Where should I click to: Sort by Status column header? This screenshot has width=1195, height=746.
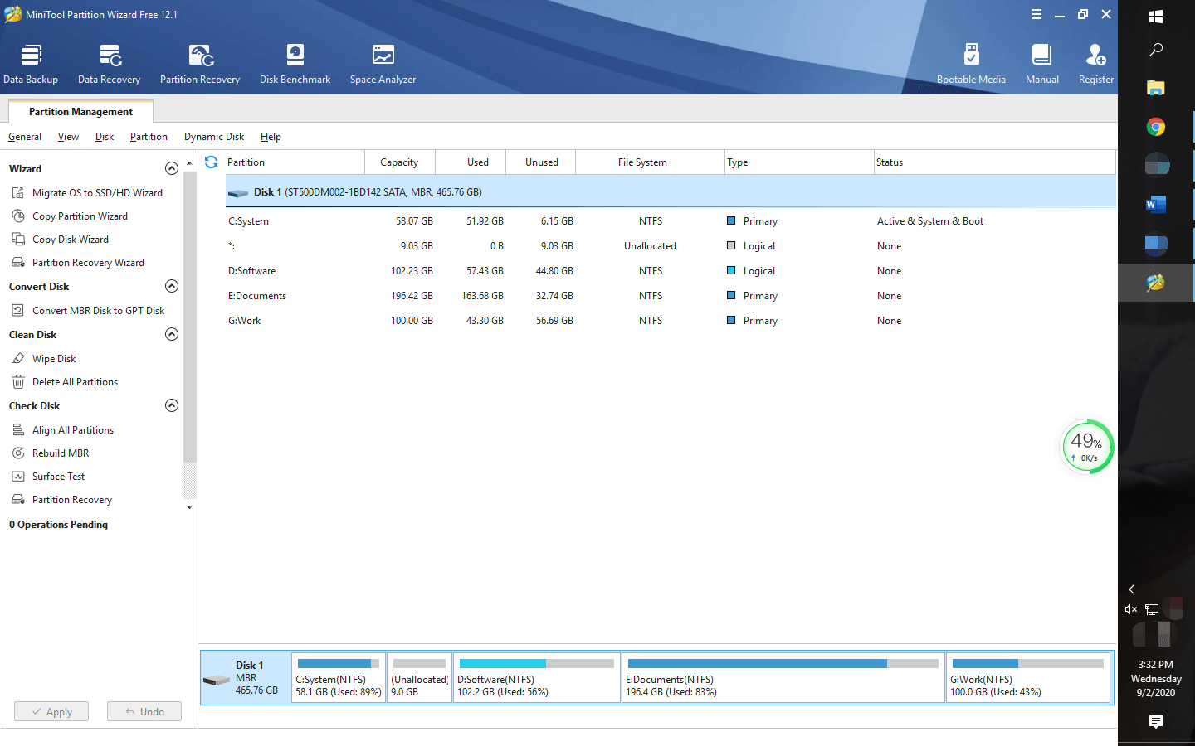(x=994, y=162)
